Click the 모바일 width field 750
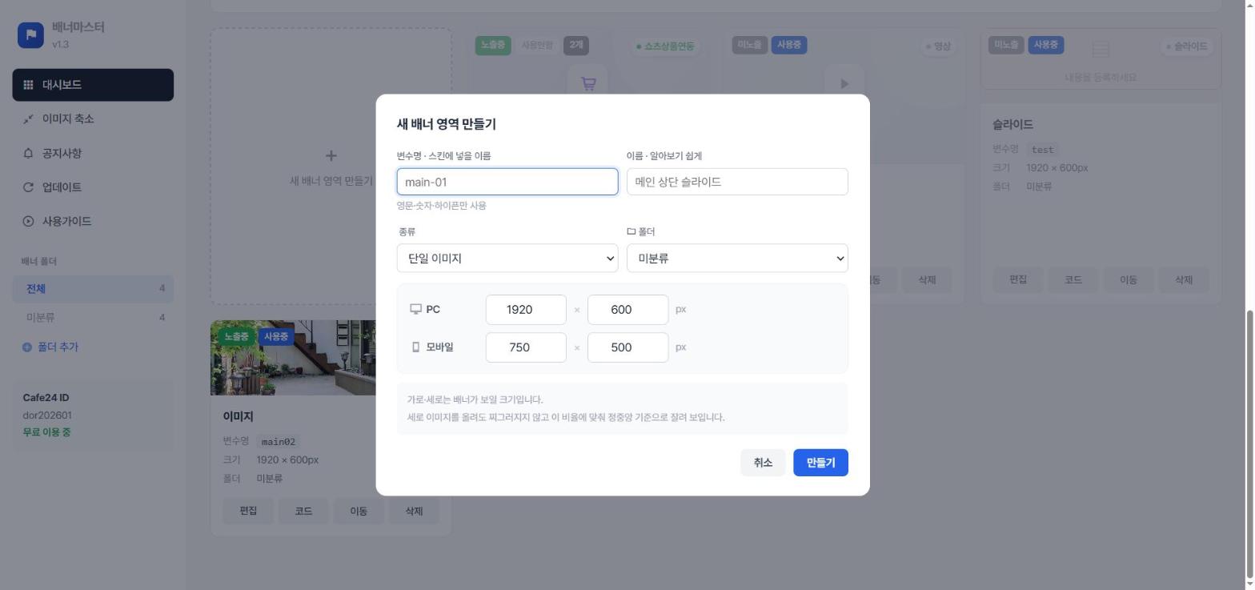This screenshot has height=590, width=1255. point(526,347)
